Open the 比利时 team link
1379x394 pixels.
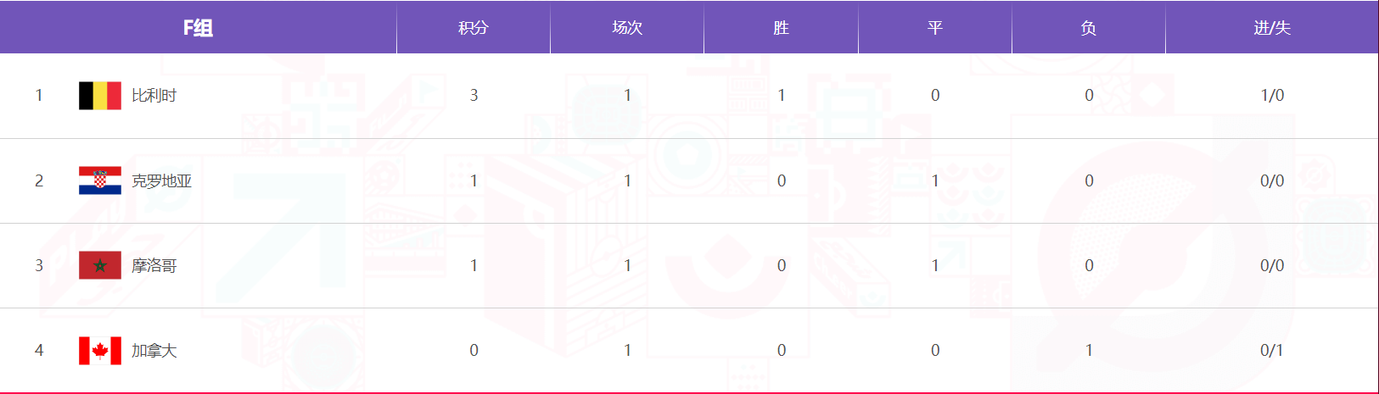(154, 96)
